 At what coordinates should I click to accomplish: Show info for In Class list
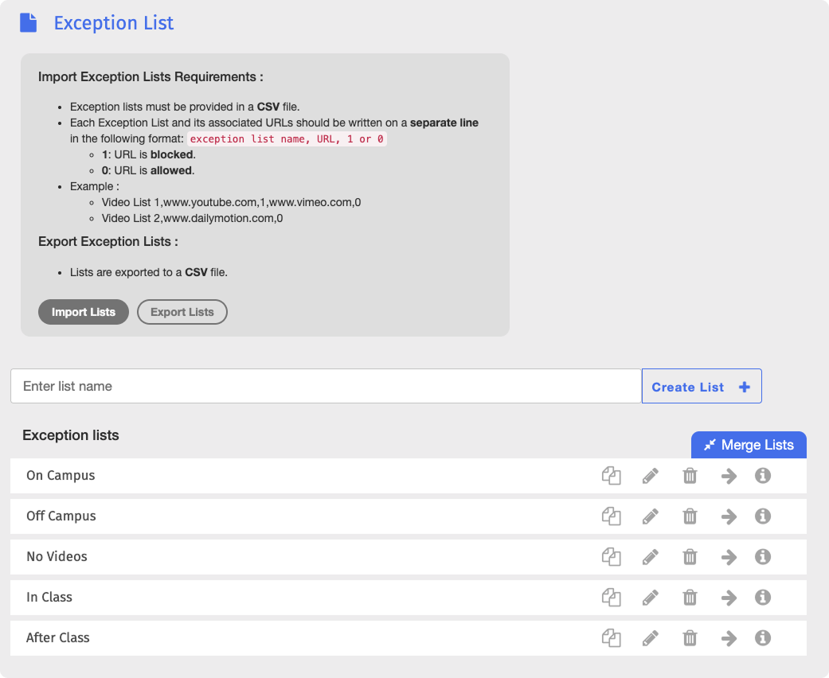click(762, 597)
